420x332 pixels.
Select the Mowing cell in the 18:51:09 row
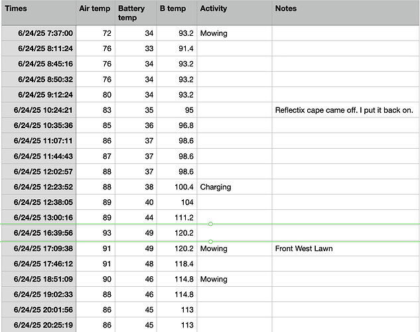coord(234,279)
